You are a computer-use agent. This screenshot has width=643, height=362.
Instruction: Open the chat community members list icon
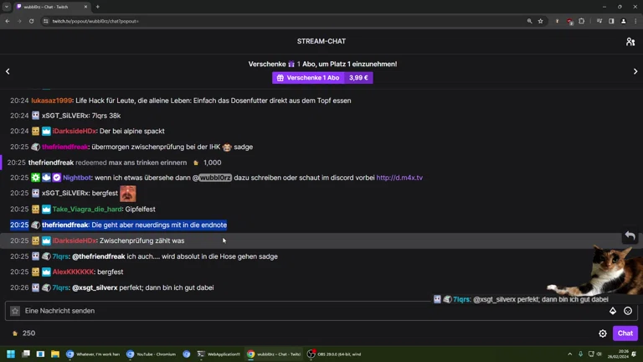(630, 41)
